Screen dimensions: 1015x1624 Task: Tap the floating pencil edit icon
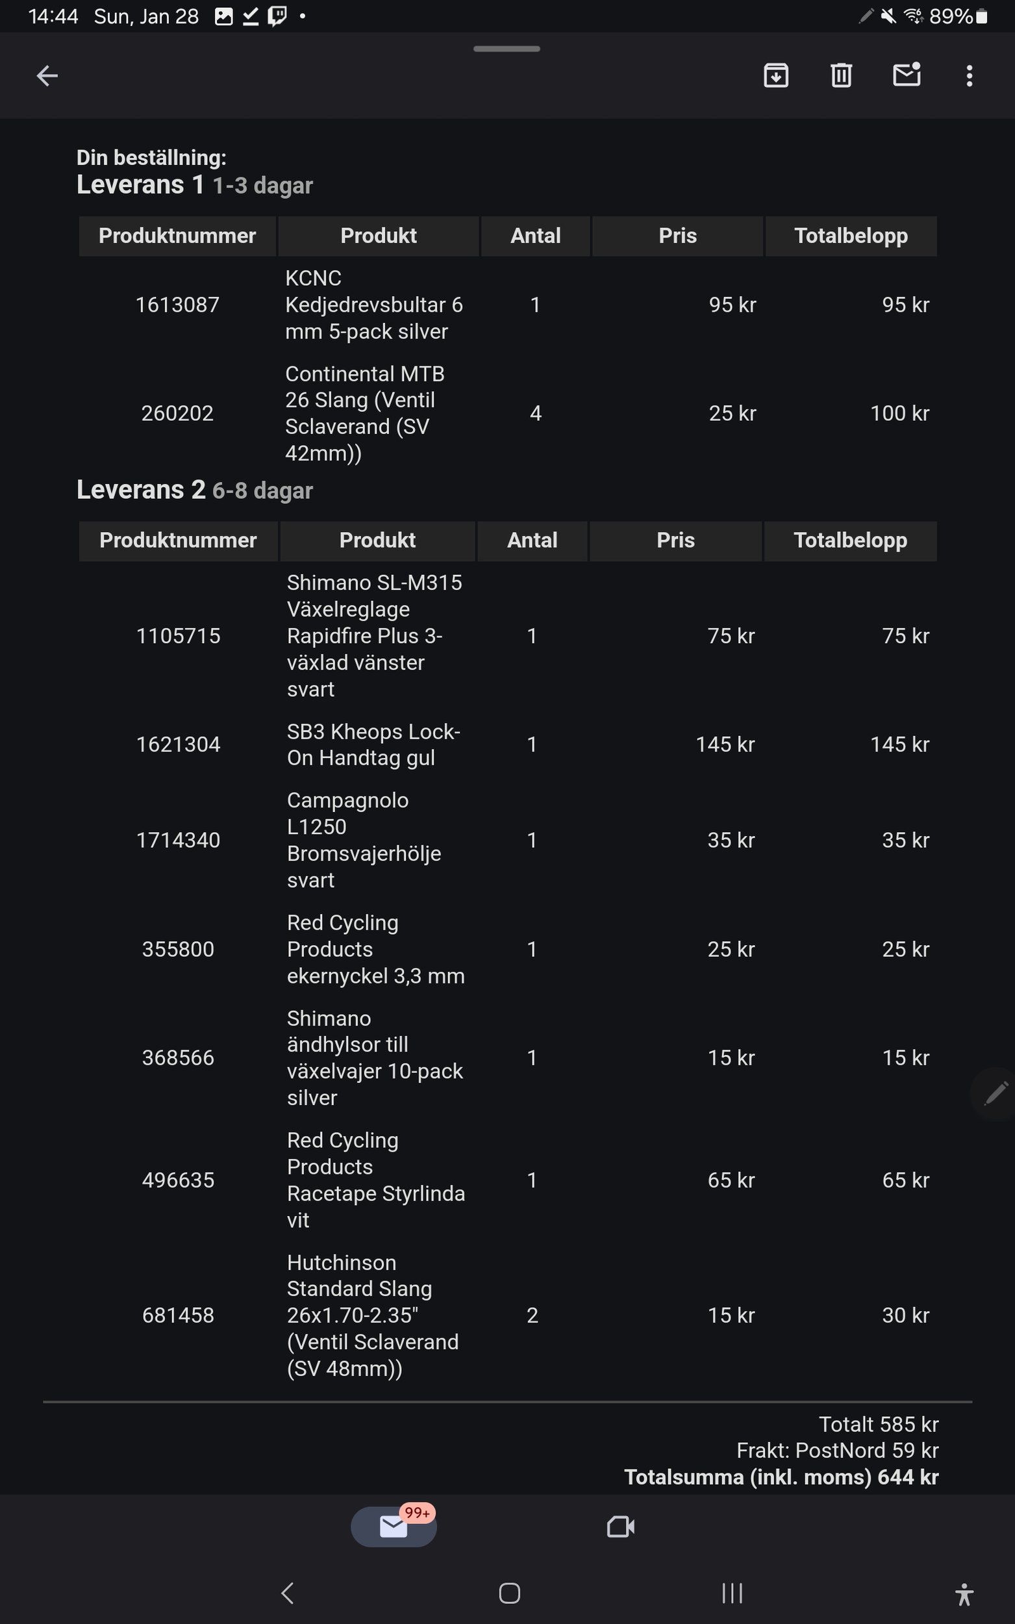[995, 1093]
